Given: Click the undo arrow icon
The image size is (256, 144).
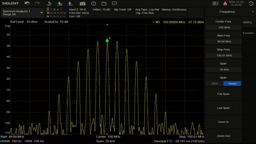Looking at the screenshot, I should (27, 3).
